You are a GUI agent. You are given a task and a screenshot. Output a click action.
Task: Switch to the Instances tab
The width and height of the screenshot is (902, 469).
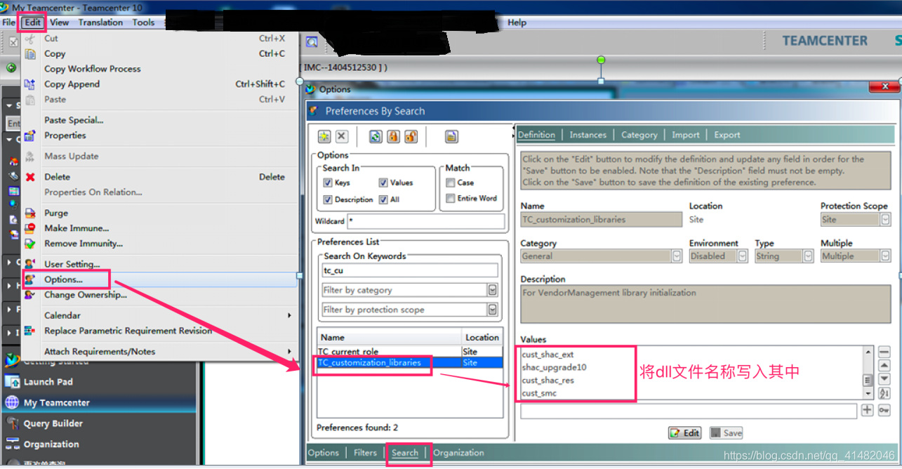(588, 135)
